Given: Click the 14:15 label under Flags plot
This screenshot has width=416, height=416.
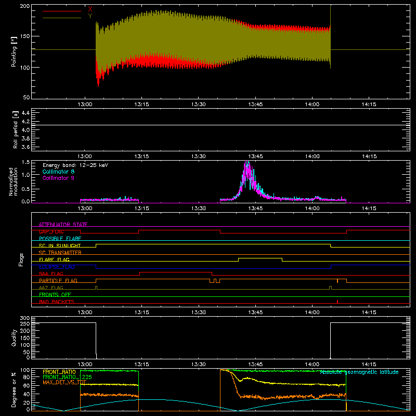Looking at the screenshot, I should point(369,313).
